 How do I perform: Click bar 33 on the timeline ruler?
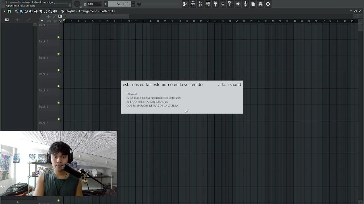click(x=295, y=21)
